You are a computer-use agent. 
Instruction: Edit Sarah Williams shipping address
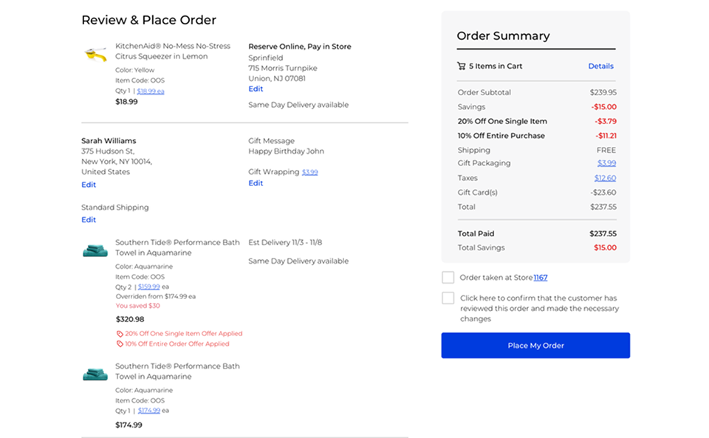(89, 185)
